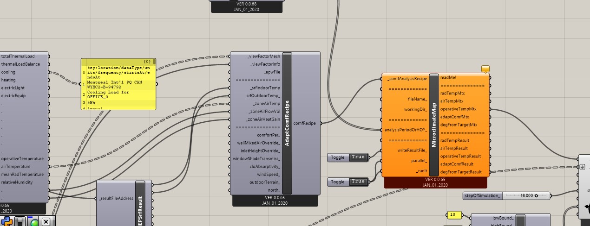Click the fileName_ input

[418, 99]
